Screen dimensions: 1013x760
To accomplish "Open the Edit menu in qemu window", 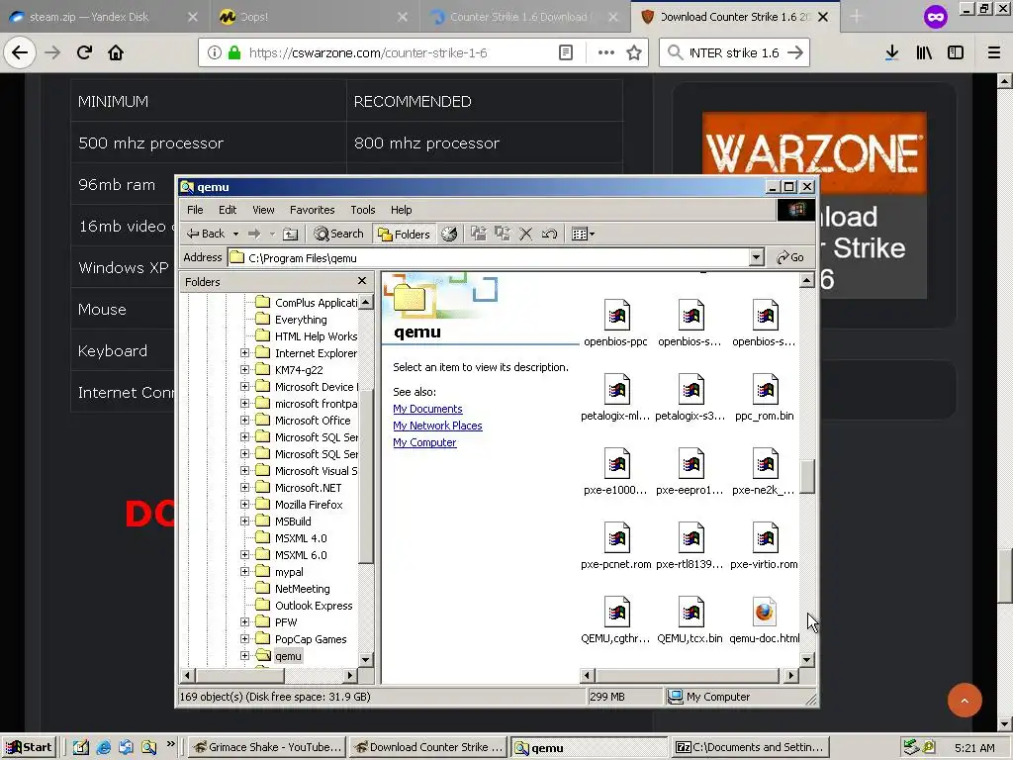I will (x=228, y=210).
